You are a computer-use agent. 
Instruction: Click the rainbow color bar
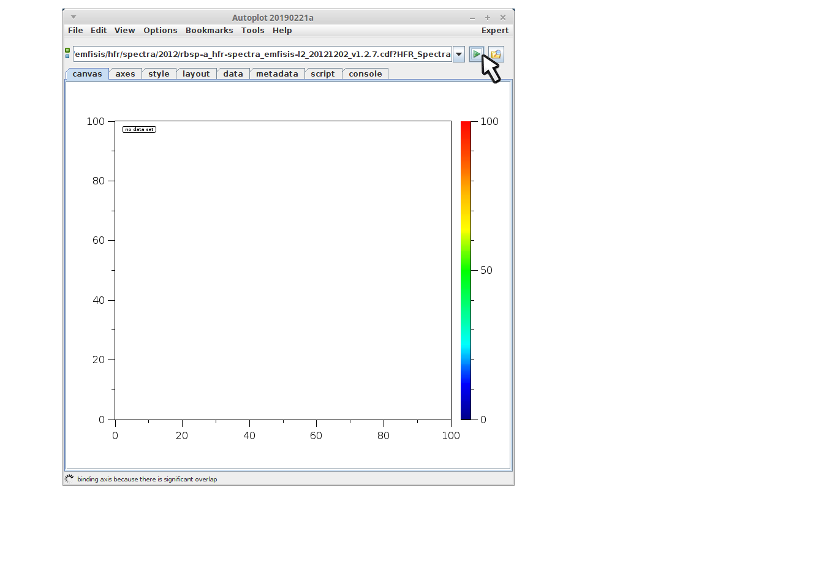[x=466, y=270]
